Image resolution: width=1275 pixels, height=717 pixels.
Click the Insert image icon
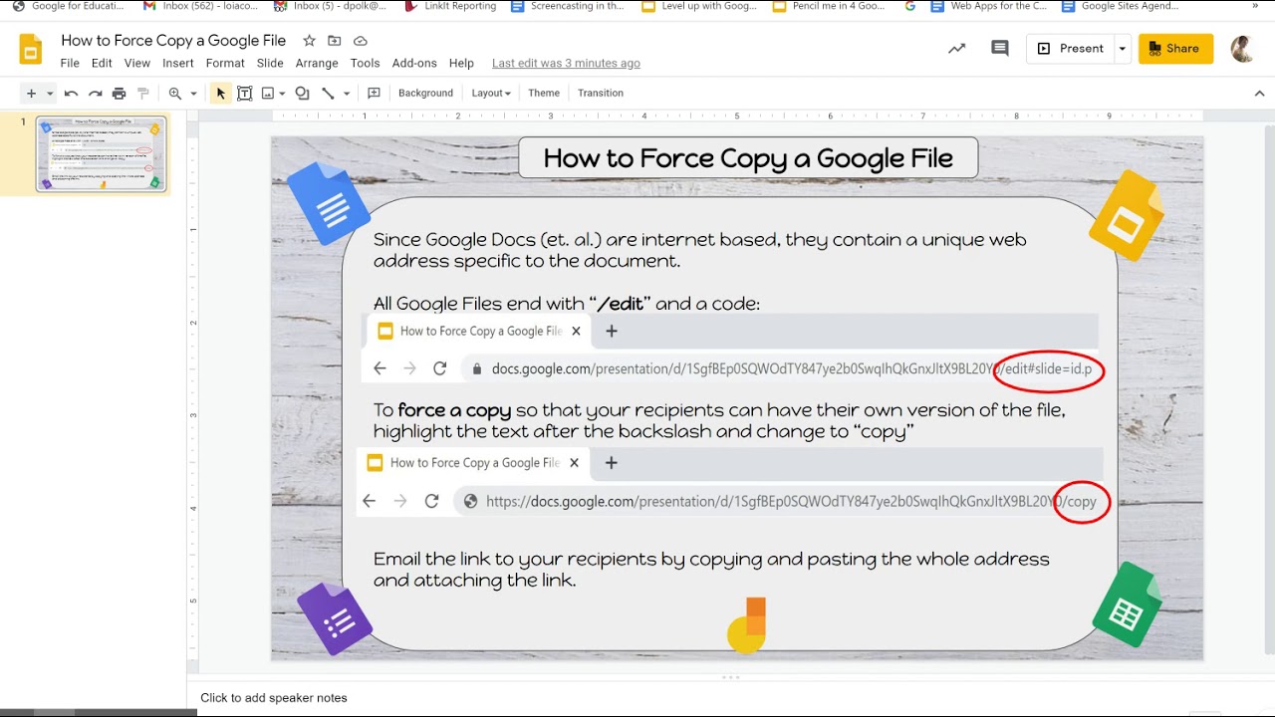(268, 94)
